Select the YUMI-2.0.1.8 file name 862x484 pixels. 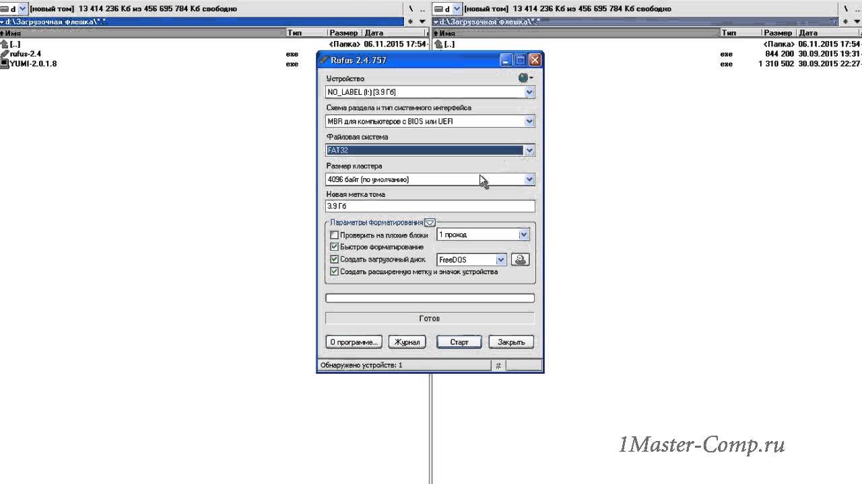click(34, 64)
